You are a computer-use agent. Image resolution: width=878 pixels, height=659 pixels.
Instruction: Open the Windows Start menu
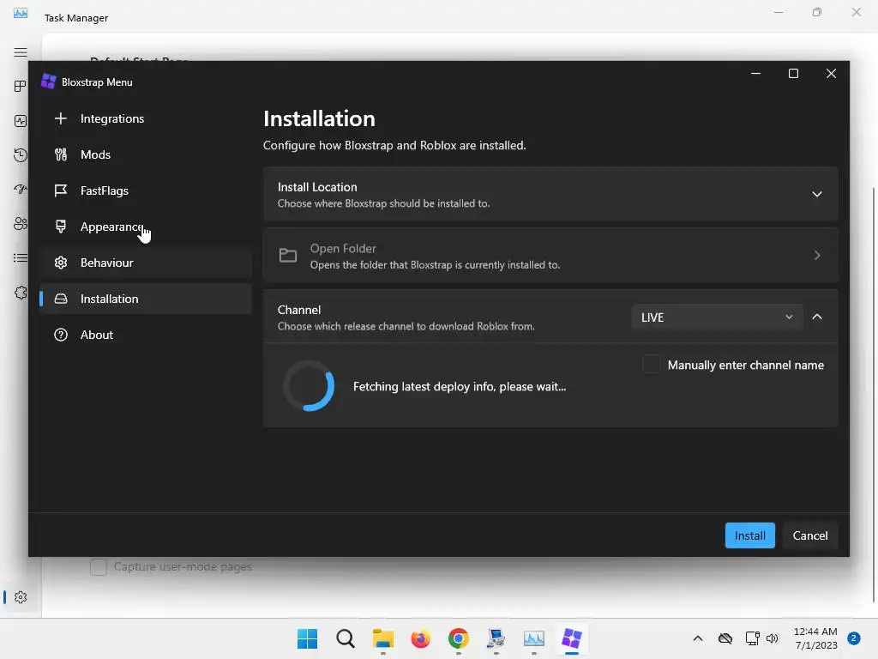click(307, 638)
